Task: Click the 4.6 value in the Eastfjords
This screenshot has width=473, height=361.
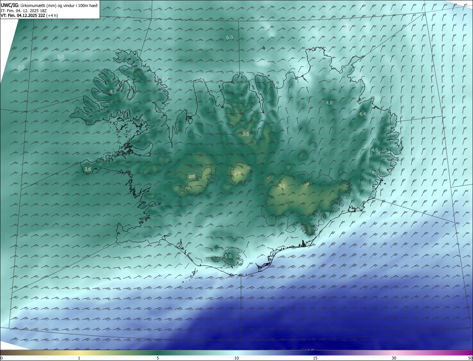Action: [x=375, y=150]
